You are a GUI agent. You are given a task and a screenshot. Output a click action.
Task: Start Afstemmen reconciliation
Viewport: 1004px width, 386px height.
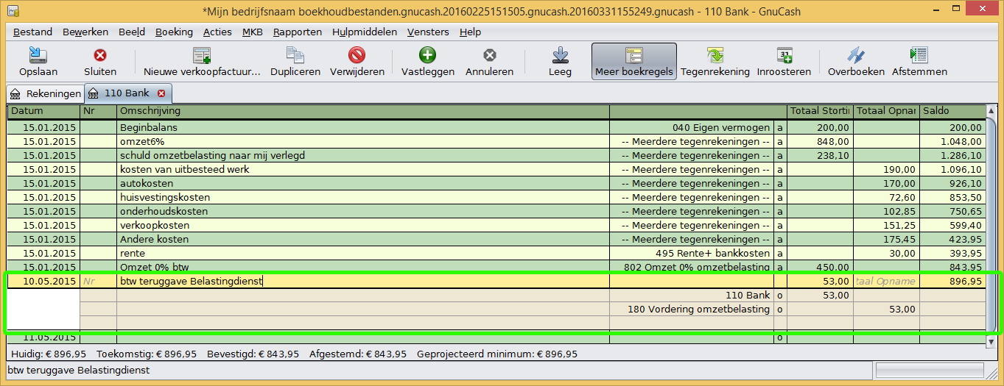(919, 61)
